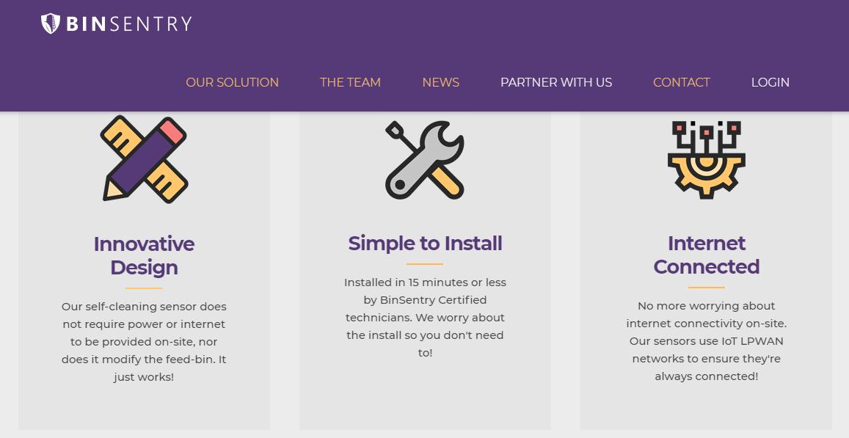Image resolution: width=849 pixels, height=438 pixels.
Task: Click the Login link
Action: (x=770, y=82)
